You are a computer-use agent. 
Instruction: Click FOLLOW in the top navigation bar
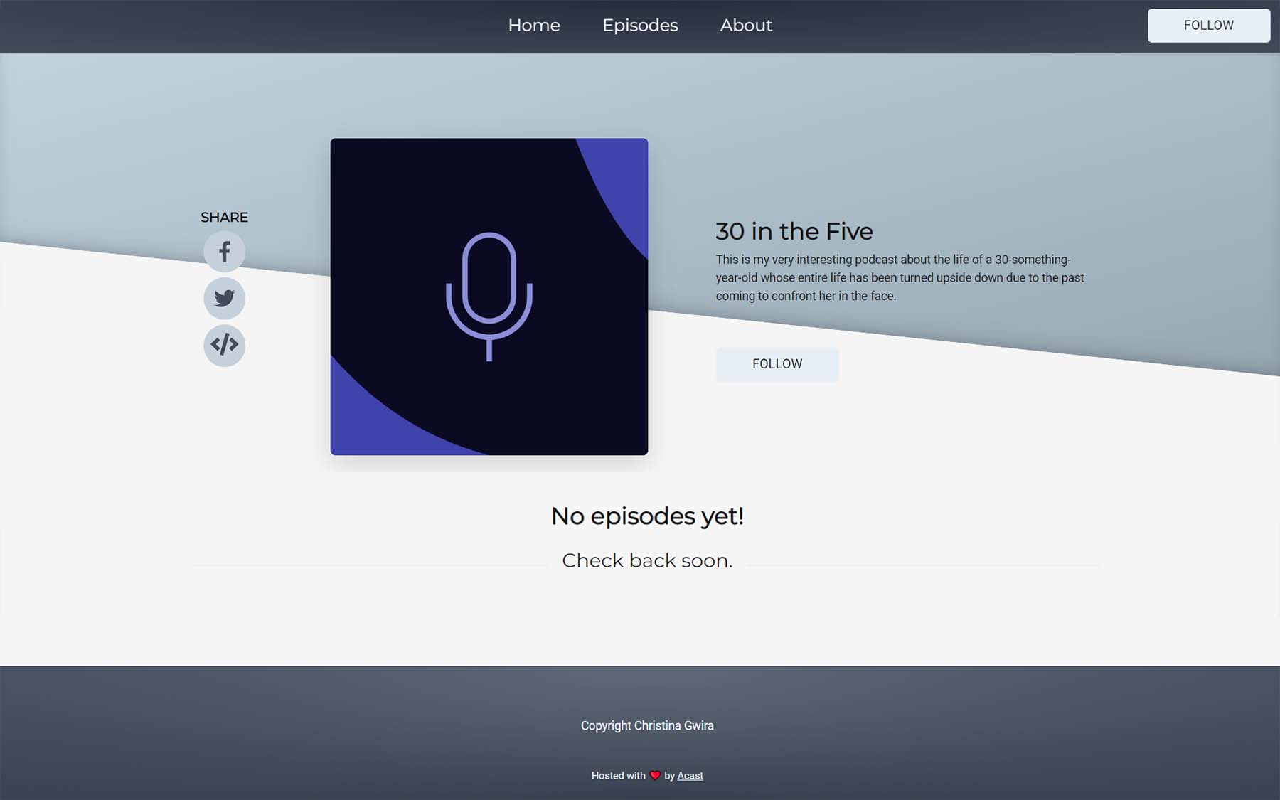1209,26
